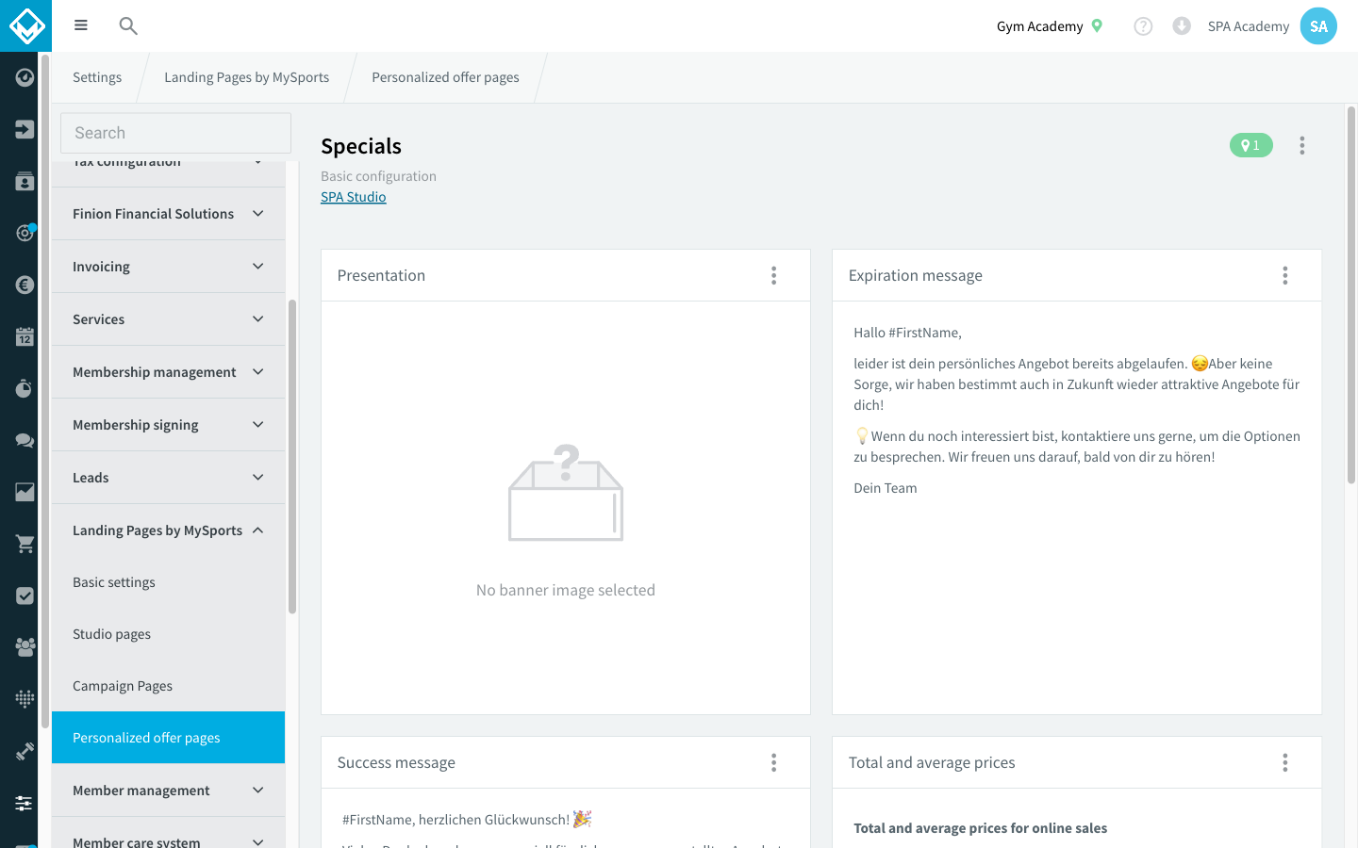Viewport: 1358px width, 848px height.
Task: Expand the Member management section
Action: click(168, 791)
